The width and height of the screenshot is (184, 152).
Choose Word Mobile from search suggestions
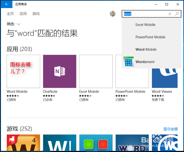[x=152, y=49]
